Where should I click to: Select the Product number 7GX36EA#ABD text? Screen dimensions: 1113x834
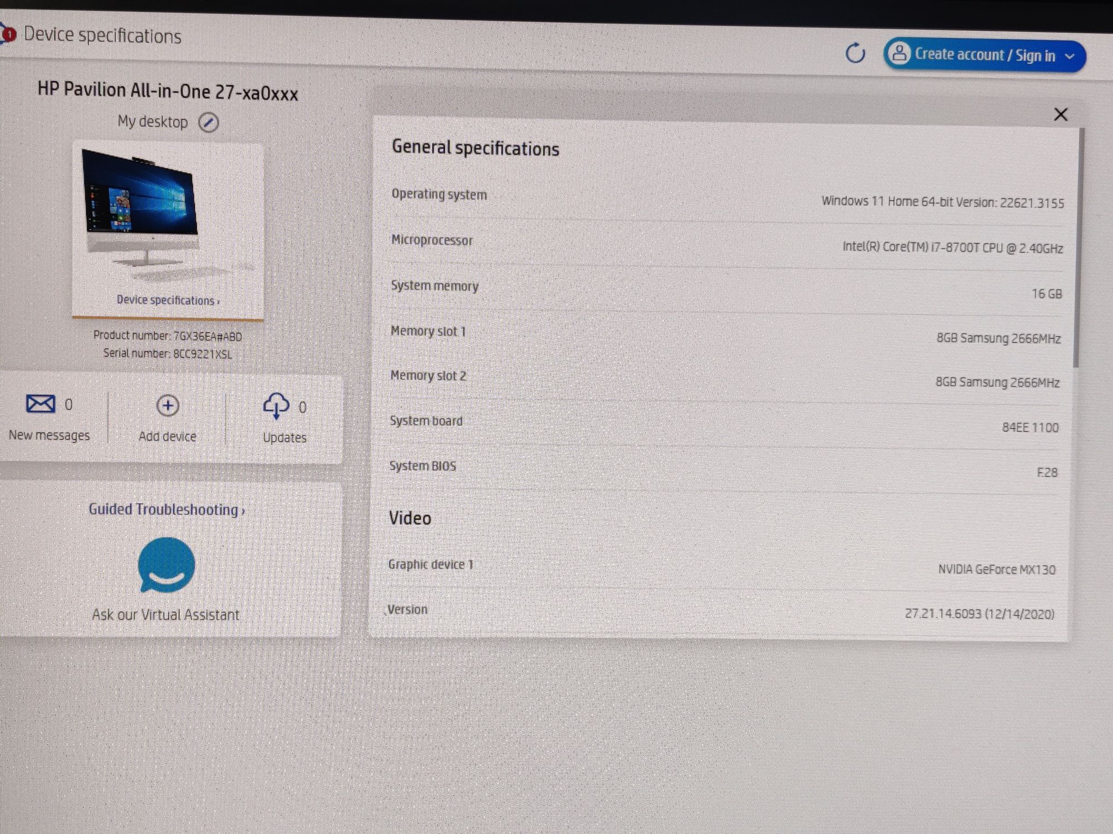coord(168,336)
